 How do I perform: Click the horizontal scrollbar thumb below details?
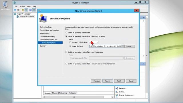point(74,97)
